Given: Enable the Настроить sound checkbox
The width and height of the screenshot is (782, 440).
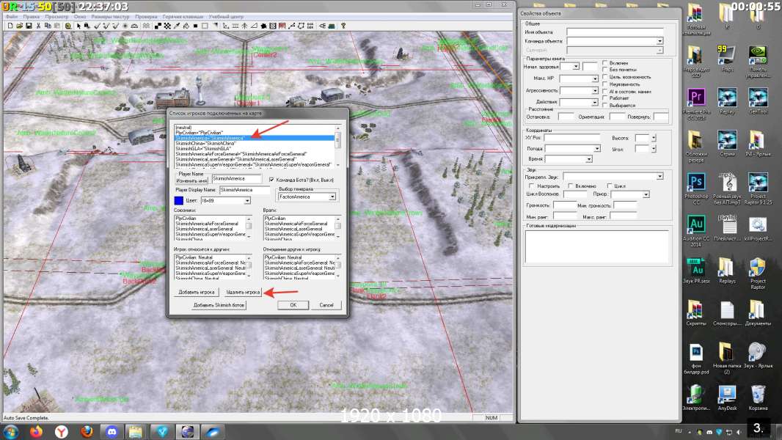Looking at the screenshot, I should pyautogui.click(x=532, y=186).
